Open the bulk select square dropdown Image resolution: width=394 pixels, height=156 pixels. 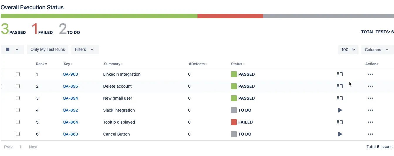(x=12, y=49)
